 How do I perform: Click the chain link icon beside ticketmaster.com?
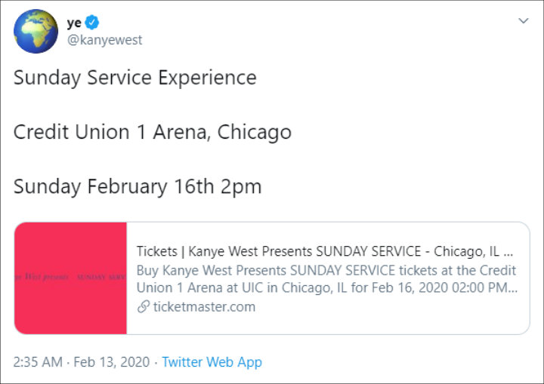143,307
